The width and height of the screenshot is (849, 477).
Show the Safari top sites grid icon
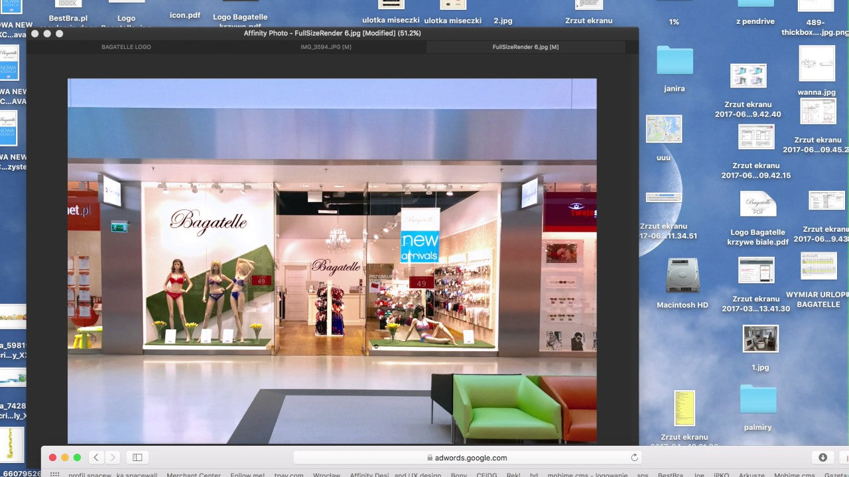55,474
